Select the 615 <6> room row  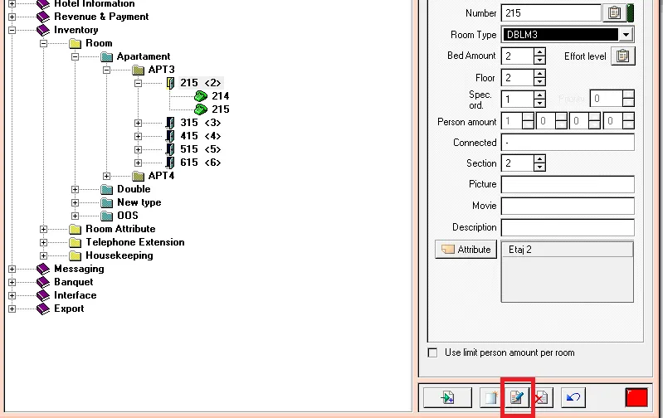click(x=201, y=163)
